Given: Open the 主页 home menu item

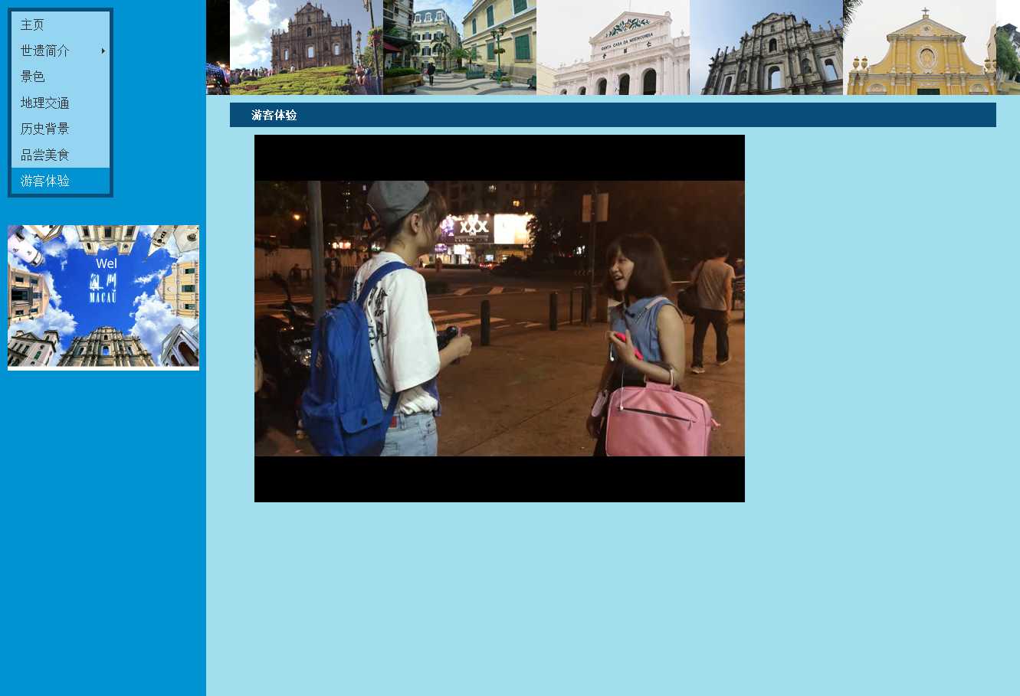Looking at the screenshot, I should pos(32,25).
